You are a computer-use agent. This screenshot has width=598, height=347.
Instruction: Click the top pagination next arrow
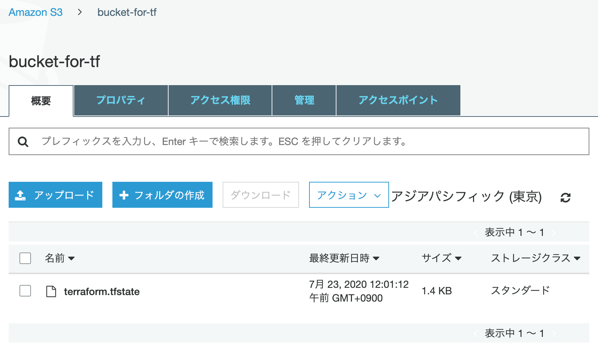point(554,232)
